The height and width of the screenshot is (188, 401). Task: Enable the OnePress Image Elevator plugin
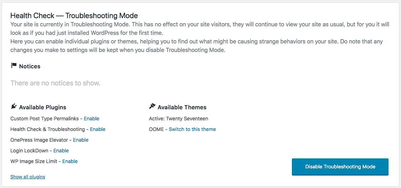81,140
